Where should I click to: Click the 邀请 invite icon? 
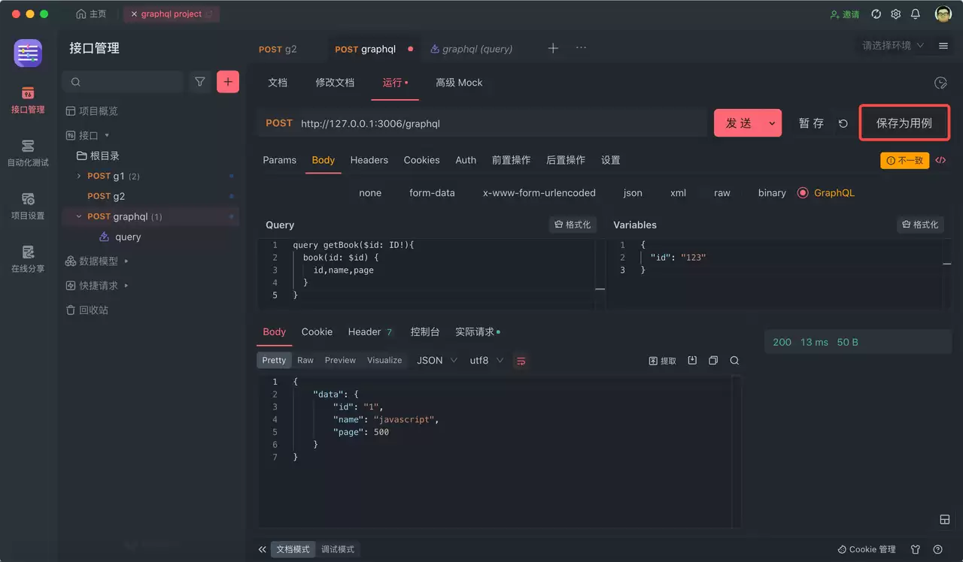844,14
